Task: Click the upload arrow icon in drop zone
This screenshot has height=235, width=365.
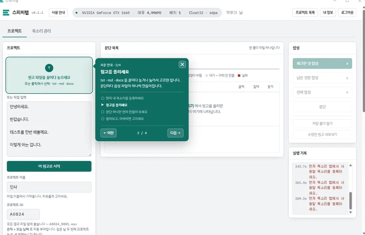Action: coord(49,68)
